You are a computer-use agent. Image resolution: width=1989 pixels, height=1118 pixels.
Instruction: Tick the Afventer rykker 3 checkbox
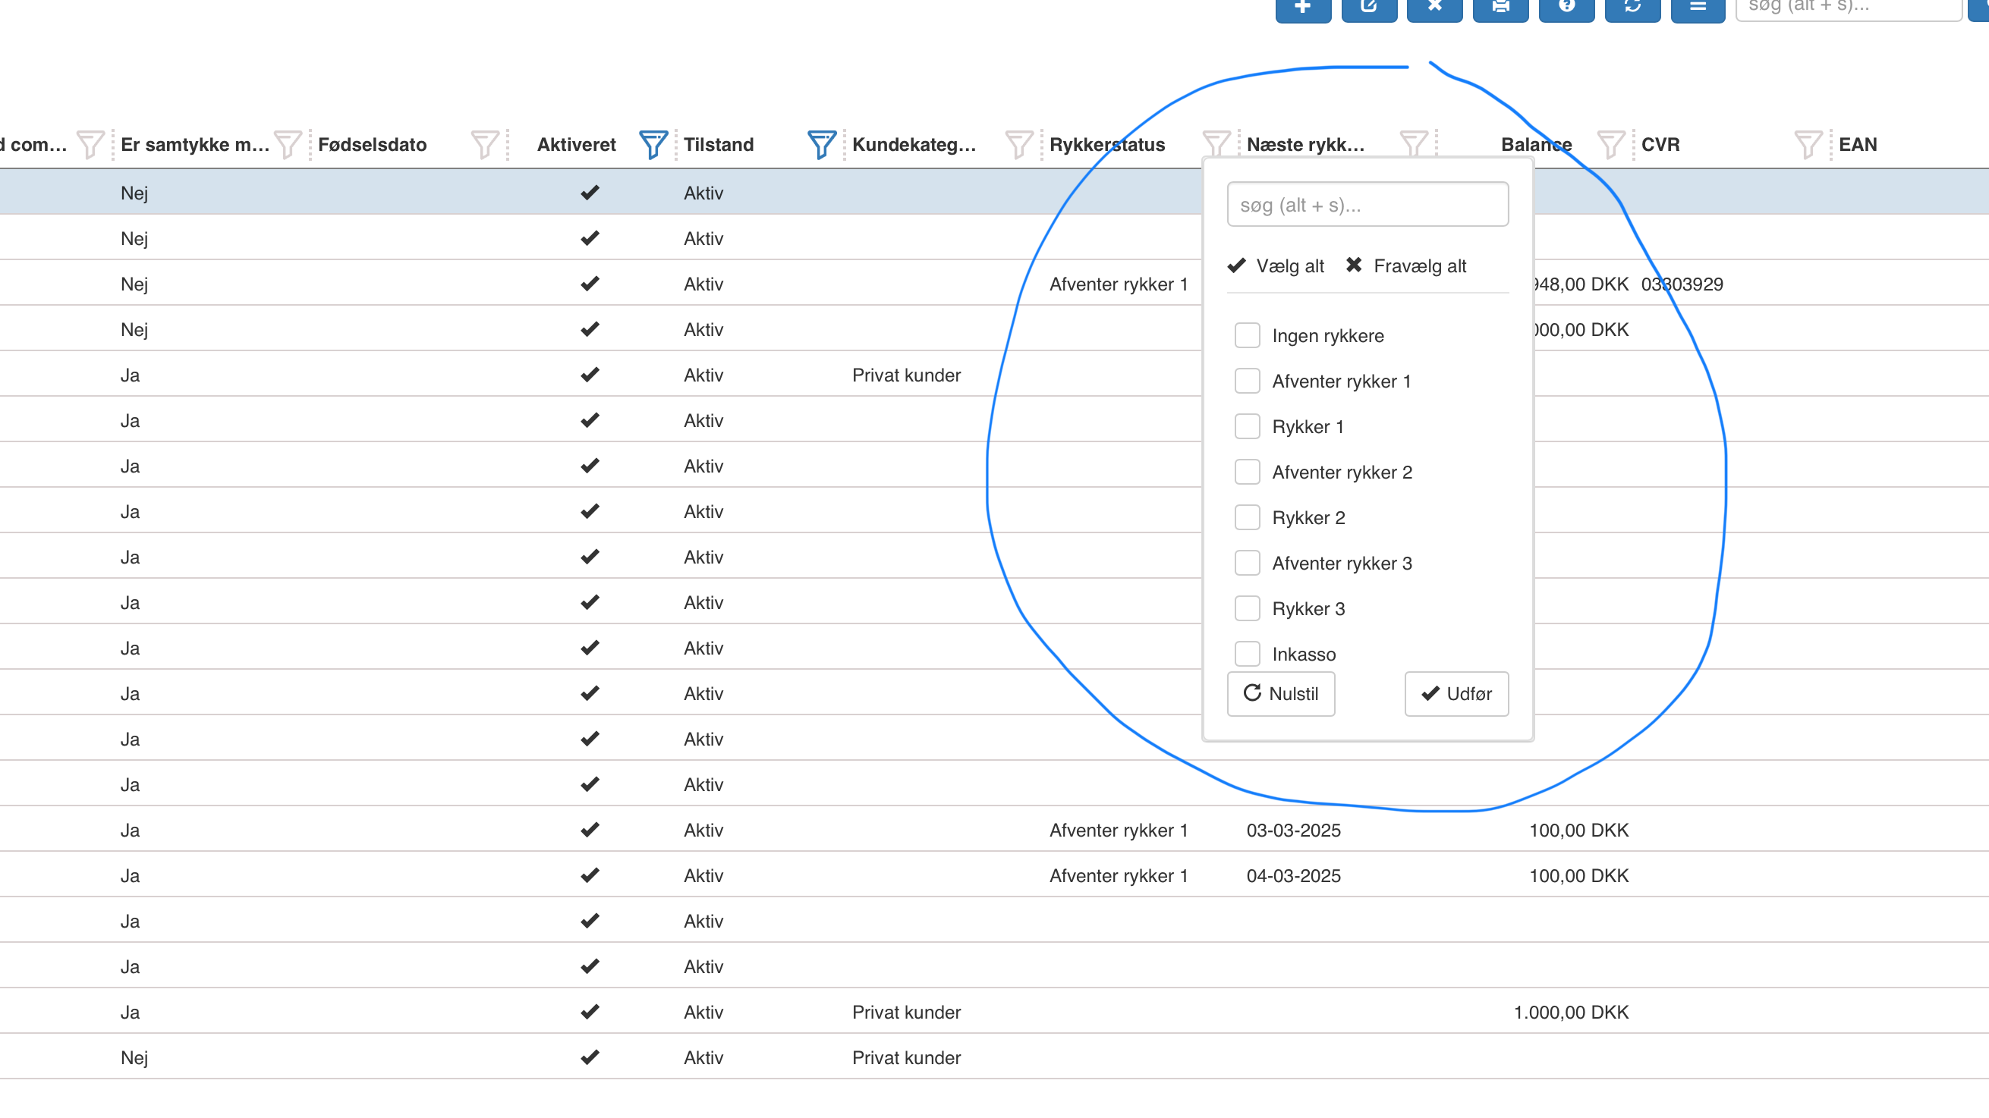[x=1247, y=564]
